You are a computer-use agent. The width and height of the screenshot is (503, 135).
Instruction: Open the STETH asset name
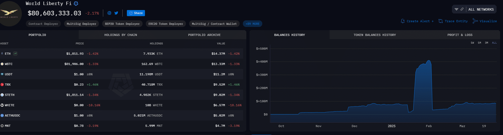10,95
